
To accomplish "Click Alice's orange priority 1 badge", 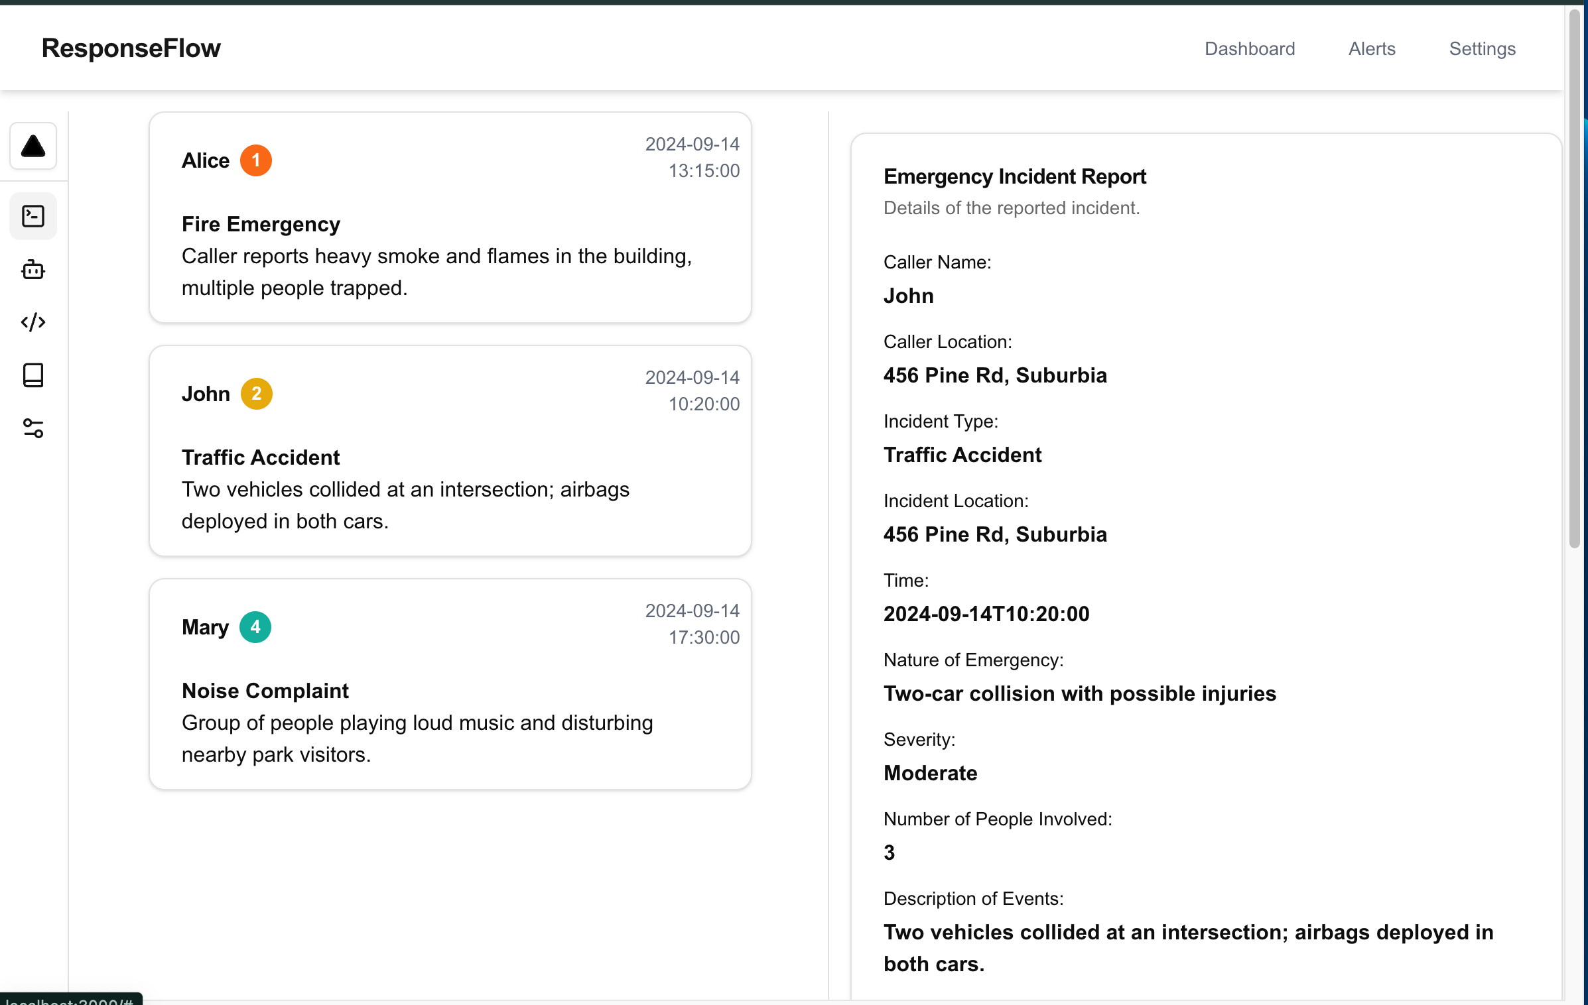I will click(x=255, y=160).
